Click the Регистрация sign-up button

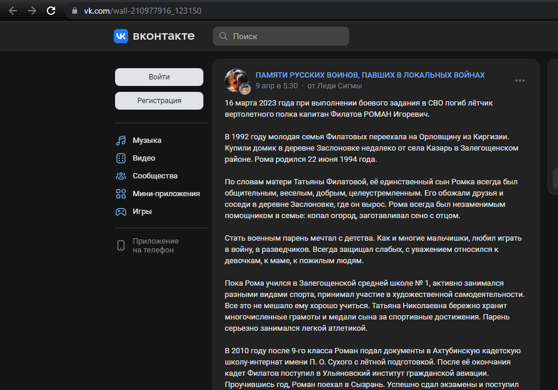coord(159,101)
